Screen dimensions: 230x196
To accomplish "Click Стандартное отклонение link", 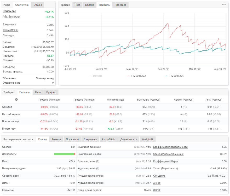I will coord(168,154).
